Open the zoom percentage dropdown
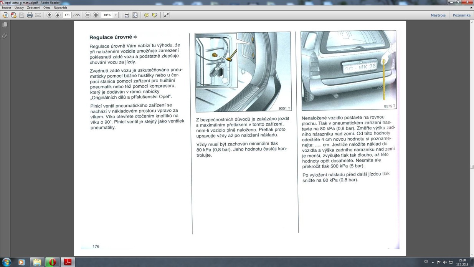Viewport: 474px width, 267px height. point(116,15)
